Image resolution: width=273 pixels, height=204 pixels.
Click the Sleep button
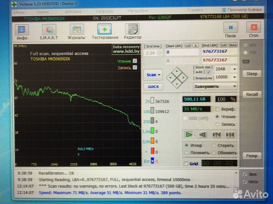tap(251, 74)
